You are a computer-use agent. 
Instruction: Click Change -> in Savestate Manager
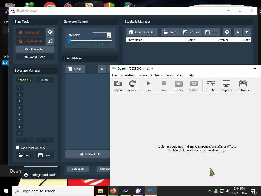point(24,80)
